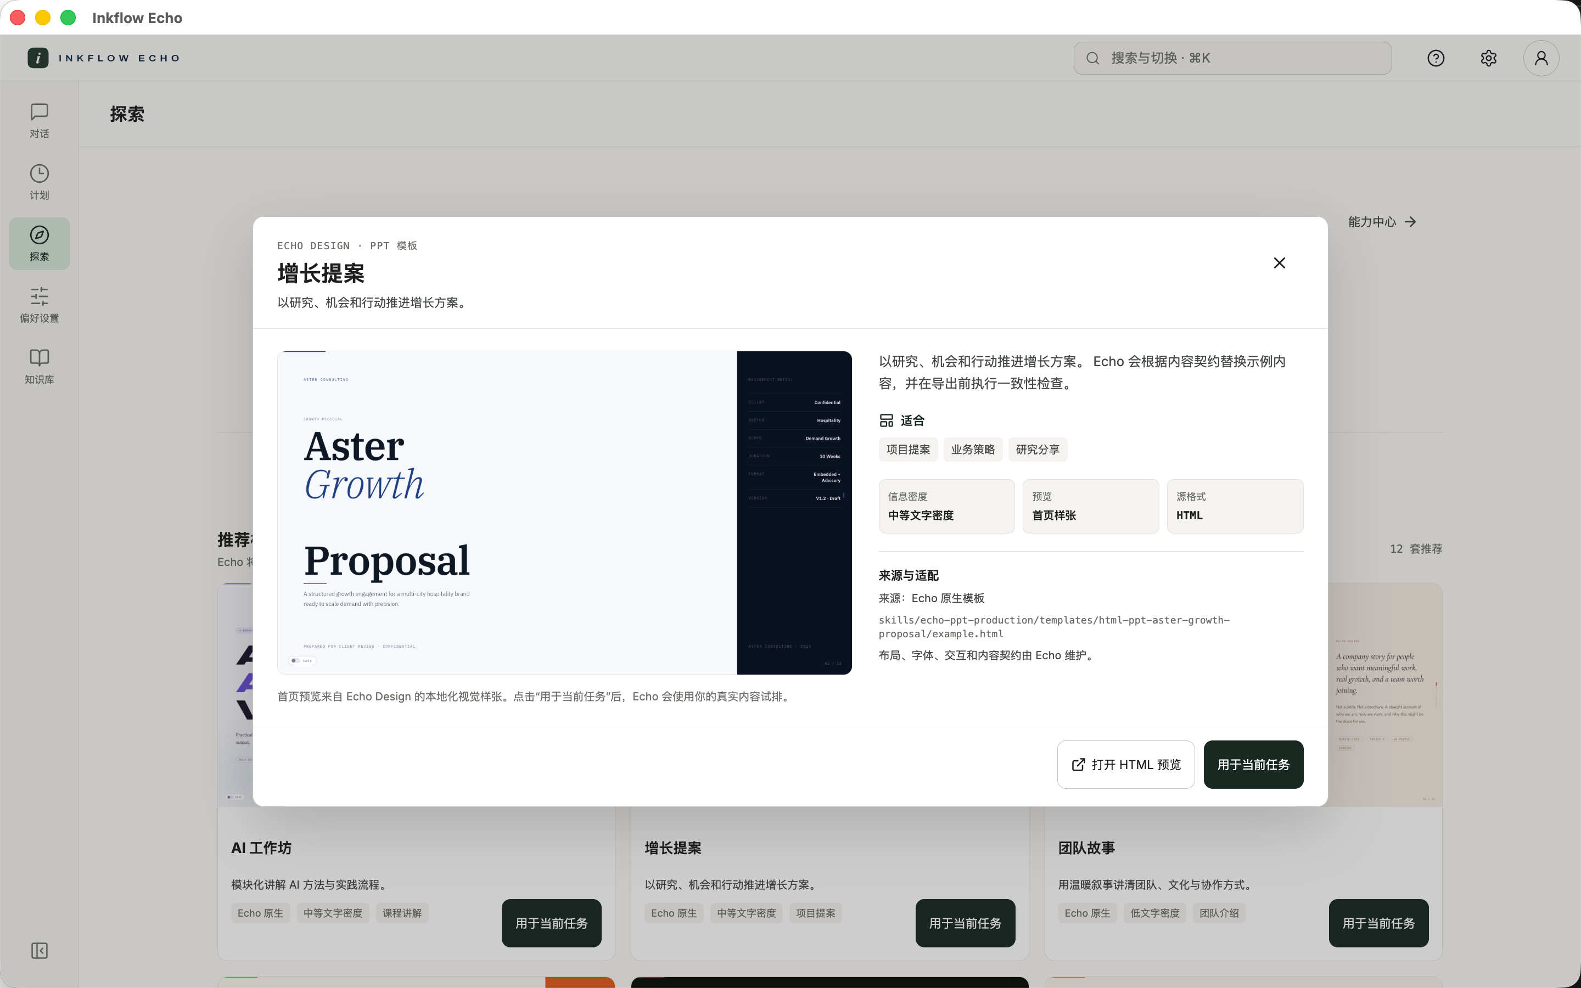Open the 计划 clock icon in sidebar
The image size is (1581, 988).
point(39,182)
